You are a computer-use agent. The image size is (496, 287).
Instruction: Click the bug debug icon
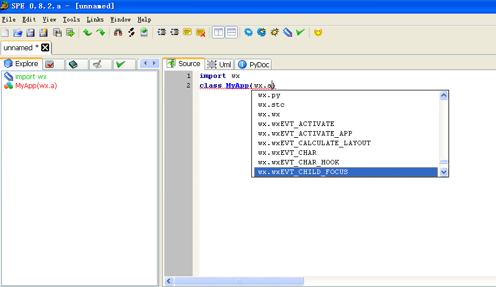coord(275,32)
